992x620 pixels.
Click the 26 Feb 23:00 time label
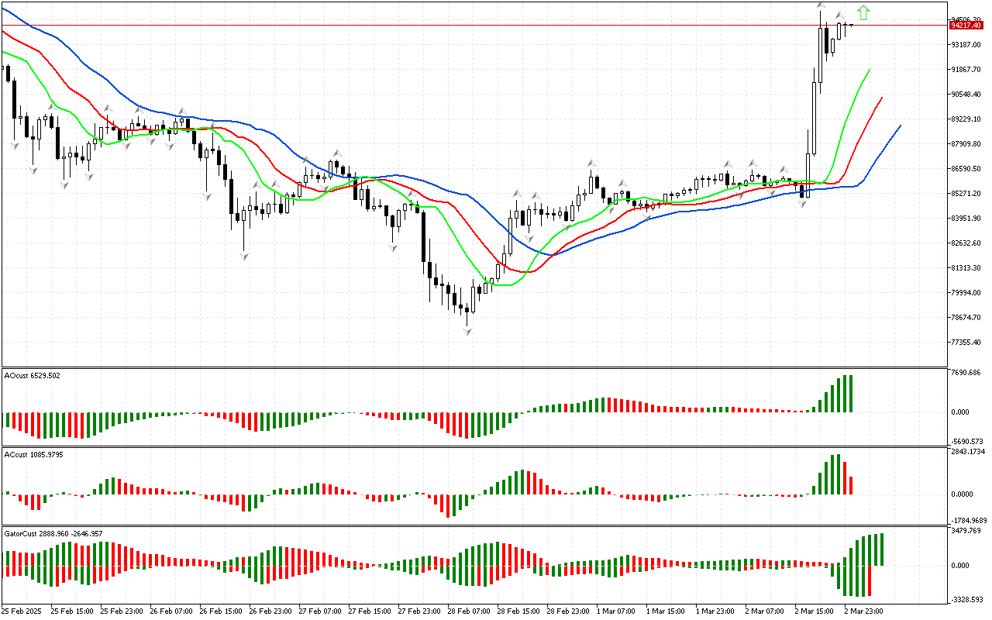(x=270, y=611)
